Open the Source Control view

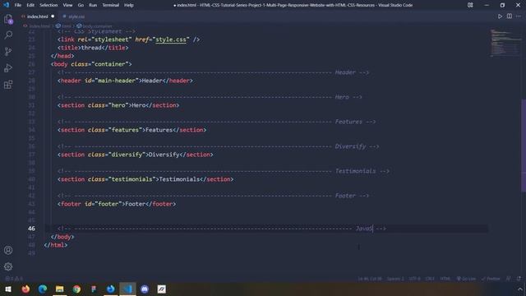coord(8,51)
